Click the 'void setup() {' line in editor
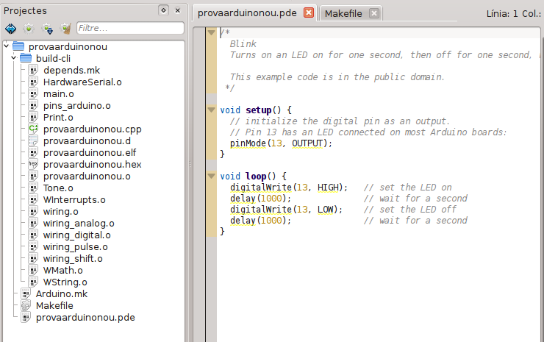 256,110
